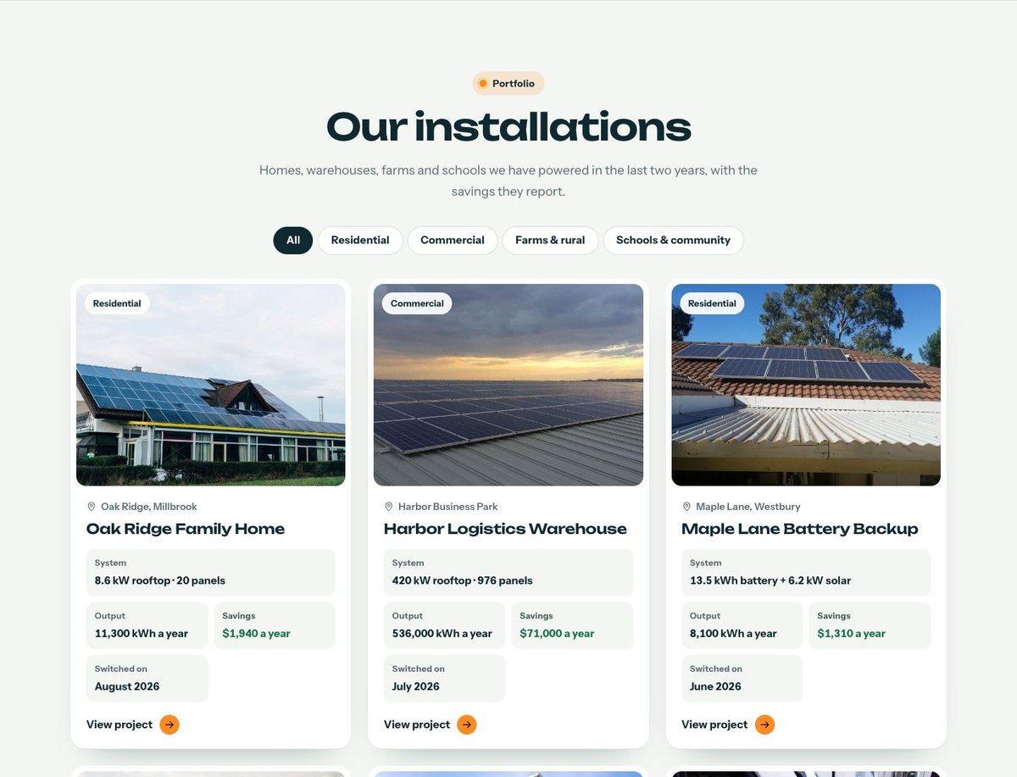Click the location pin beside Harbor Business Park
This screenshot has width=1017, height=777.
(389, 507)
